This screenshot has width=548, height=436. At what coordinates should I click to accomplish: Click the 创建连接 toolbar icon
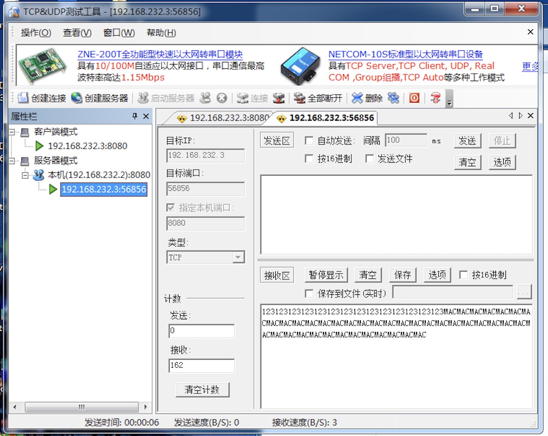point(23,98)
